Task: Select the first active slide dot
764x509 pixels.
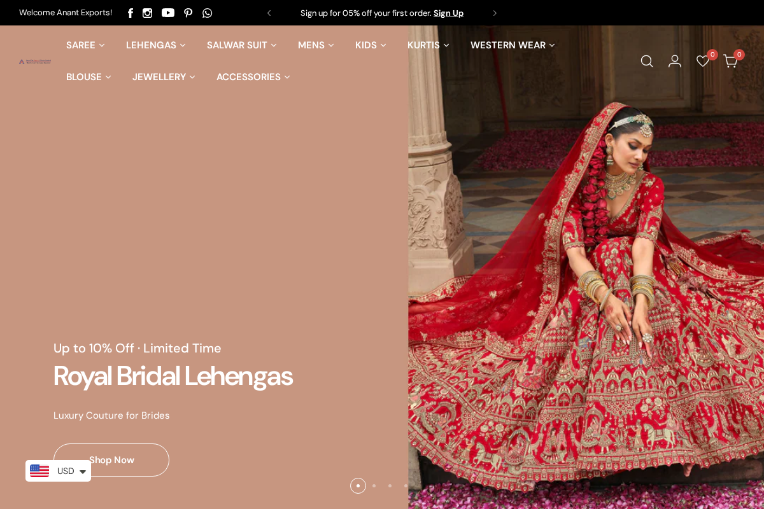Action: coord(358,486)
